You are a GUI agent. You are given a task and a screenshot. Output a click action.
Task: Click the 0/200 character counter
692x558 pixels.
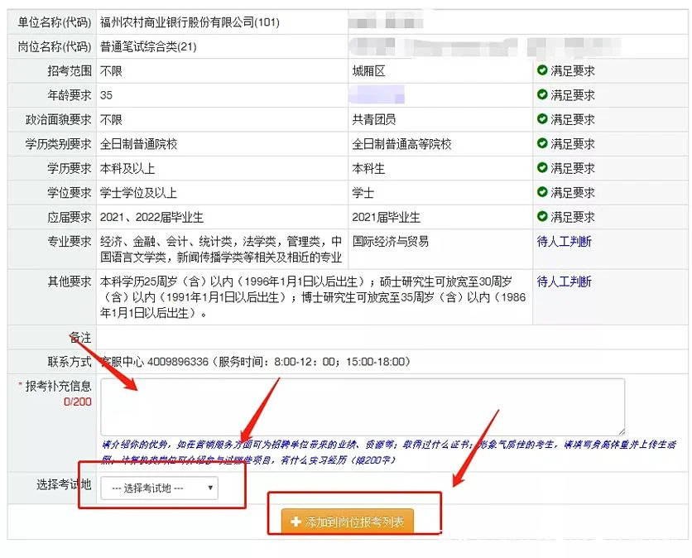pyautogui.click(x=78, y=402)
